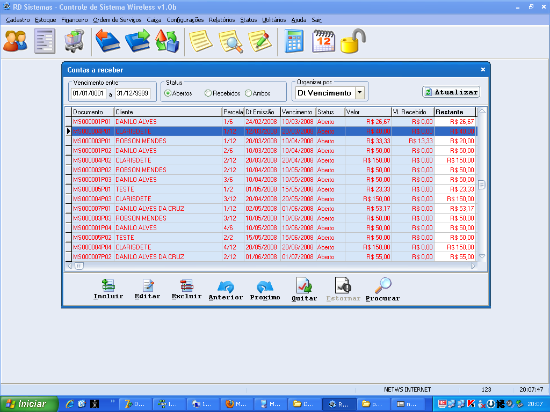Click the start date field 01/01/0001
550x412 pixels.
[89, 93]
